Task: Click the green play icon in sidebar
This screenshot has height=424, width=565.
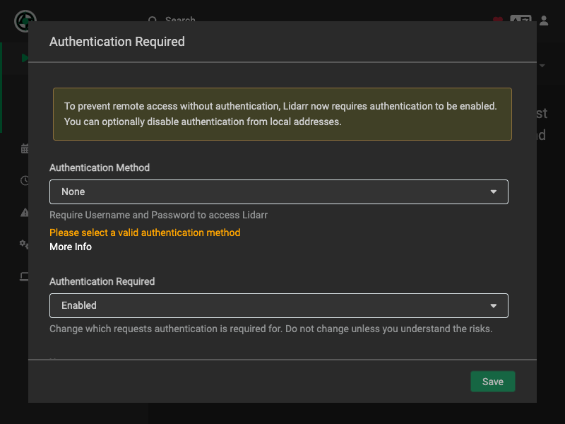Action: [x=25, y=58]
